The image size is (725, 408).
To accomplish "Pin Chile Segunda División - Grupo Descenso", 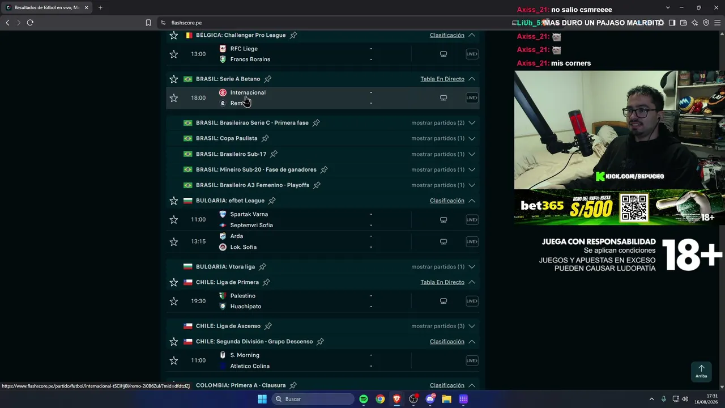I will click(321, 342).
